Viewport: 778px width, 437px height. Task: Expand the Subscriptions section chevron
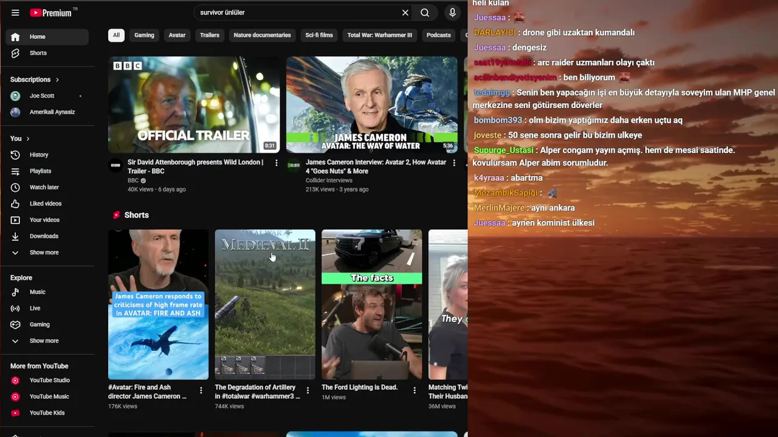57,80
